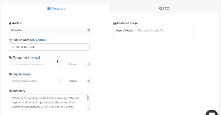
Task: Click the Author person icon
Action: (x=10, y=23)
